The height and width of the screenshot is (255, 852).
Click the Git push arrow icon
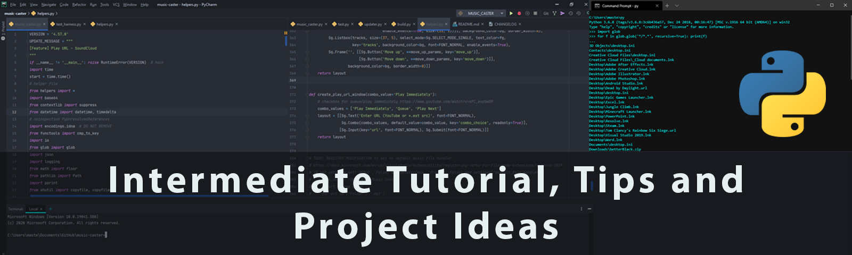point(562,13)
